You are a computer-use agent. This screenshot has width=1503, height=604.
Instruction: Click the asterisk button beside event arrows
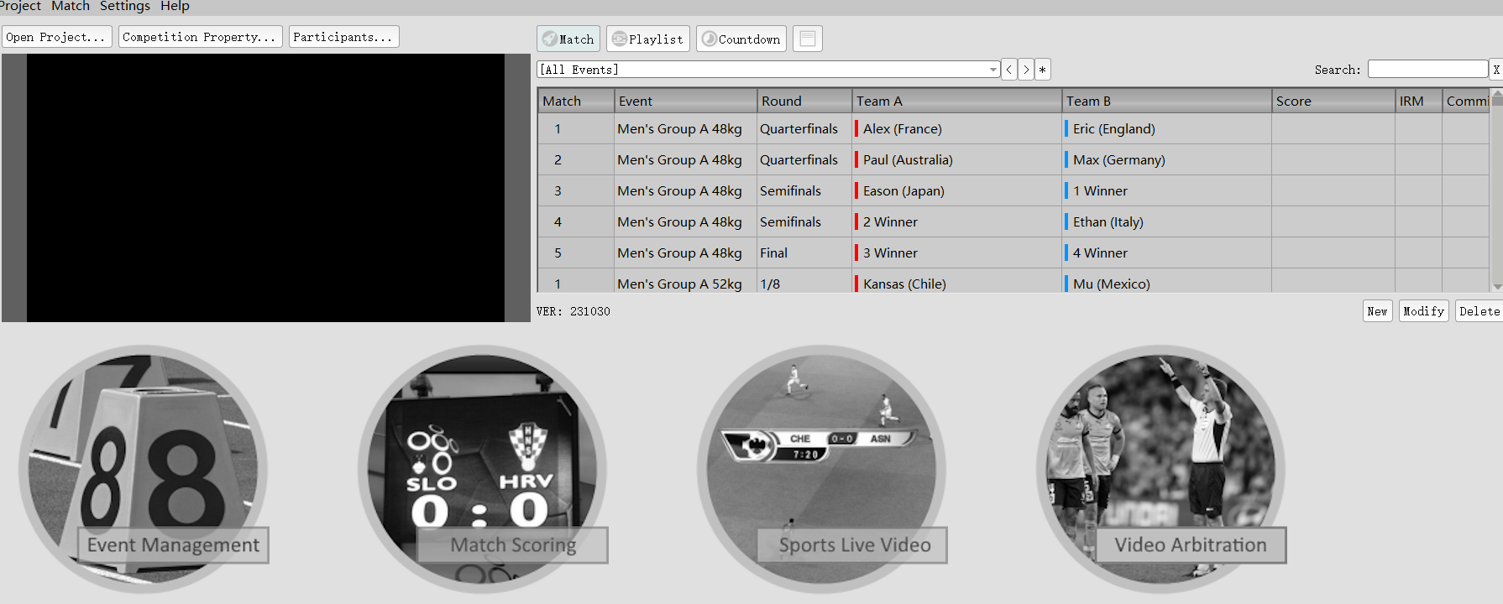coord(1043,70)
